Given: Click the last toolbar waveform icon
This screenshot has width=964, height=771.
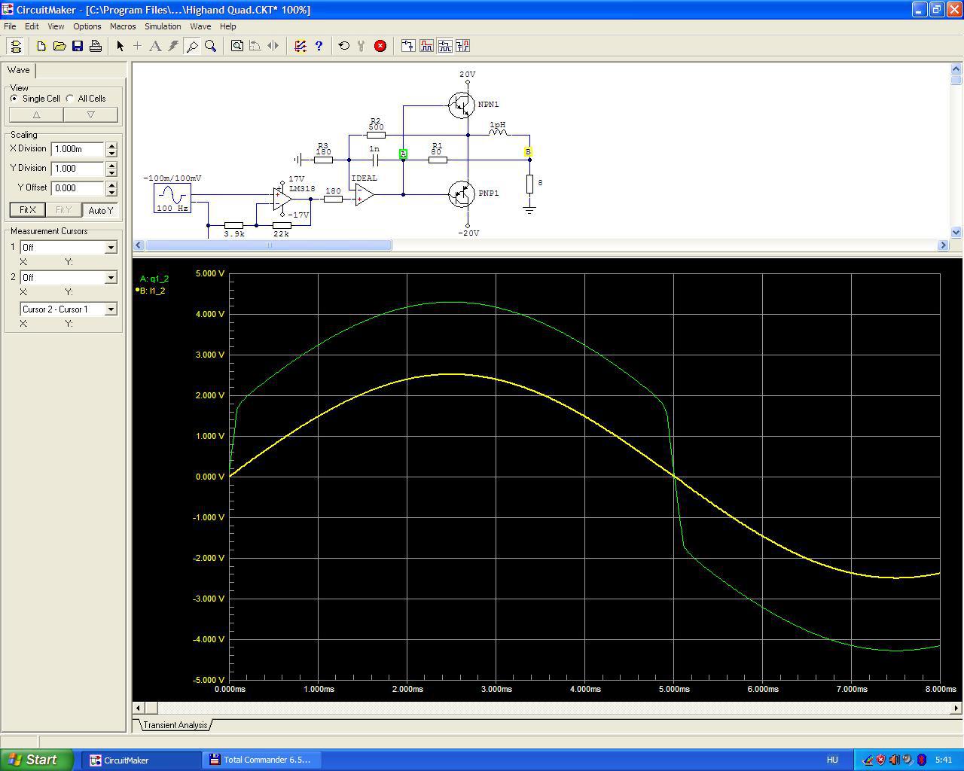Looking at the screenshot, I should [x=462, y=46].
